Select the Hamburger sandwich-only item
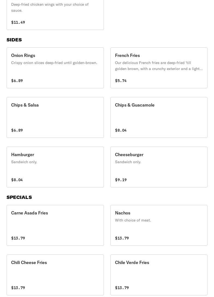Viewport: 214px width, 297px height. (55, 167)
